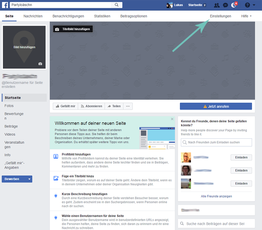Click Titelbild hinzufügen button
Viewport: 262px width, 230px height.
(73, 29)
